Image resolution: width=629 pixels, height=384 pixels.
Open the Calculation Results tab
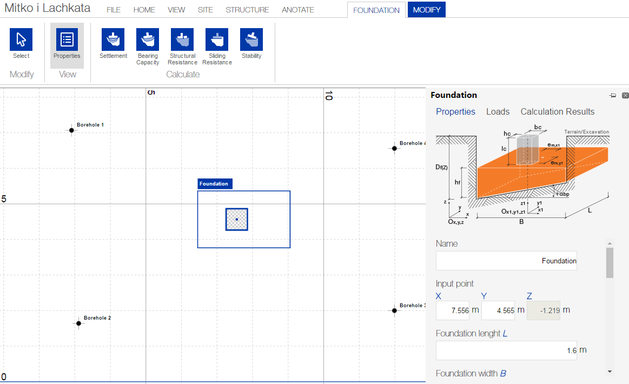[557, 111]
